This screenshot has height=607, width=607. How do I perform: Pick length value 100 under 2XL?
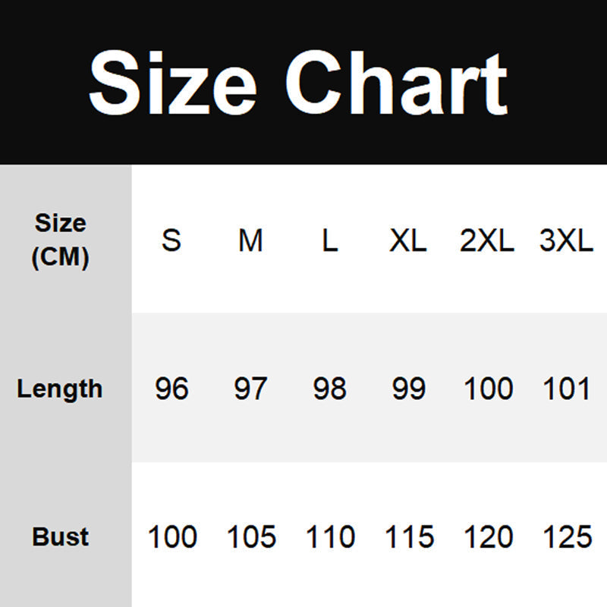coord(488,388)
